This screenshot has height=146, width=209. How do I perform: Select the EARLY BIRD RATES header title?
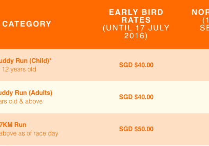coord(136,16)
